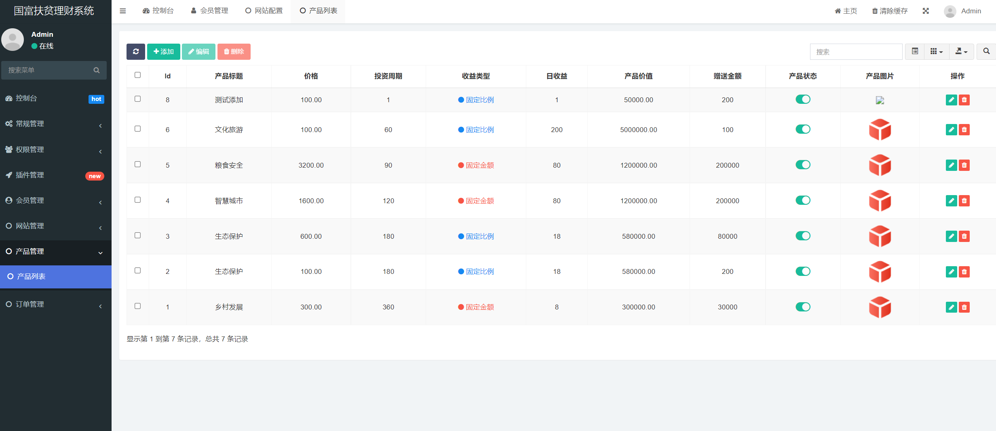The height and width of the screenshot is (431, 996).
Task: Click the magnifier search icon on the right
Action: click(x=986, y=51)
